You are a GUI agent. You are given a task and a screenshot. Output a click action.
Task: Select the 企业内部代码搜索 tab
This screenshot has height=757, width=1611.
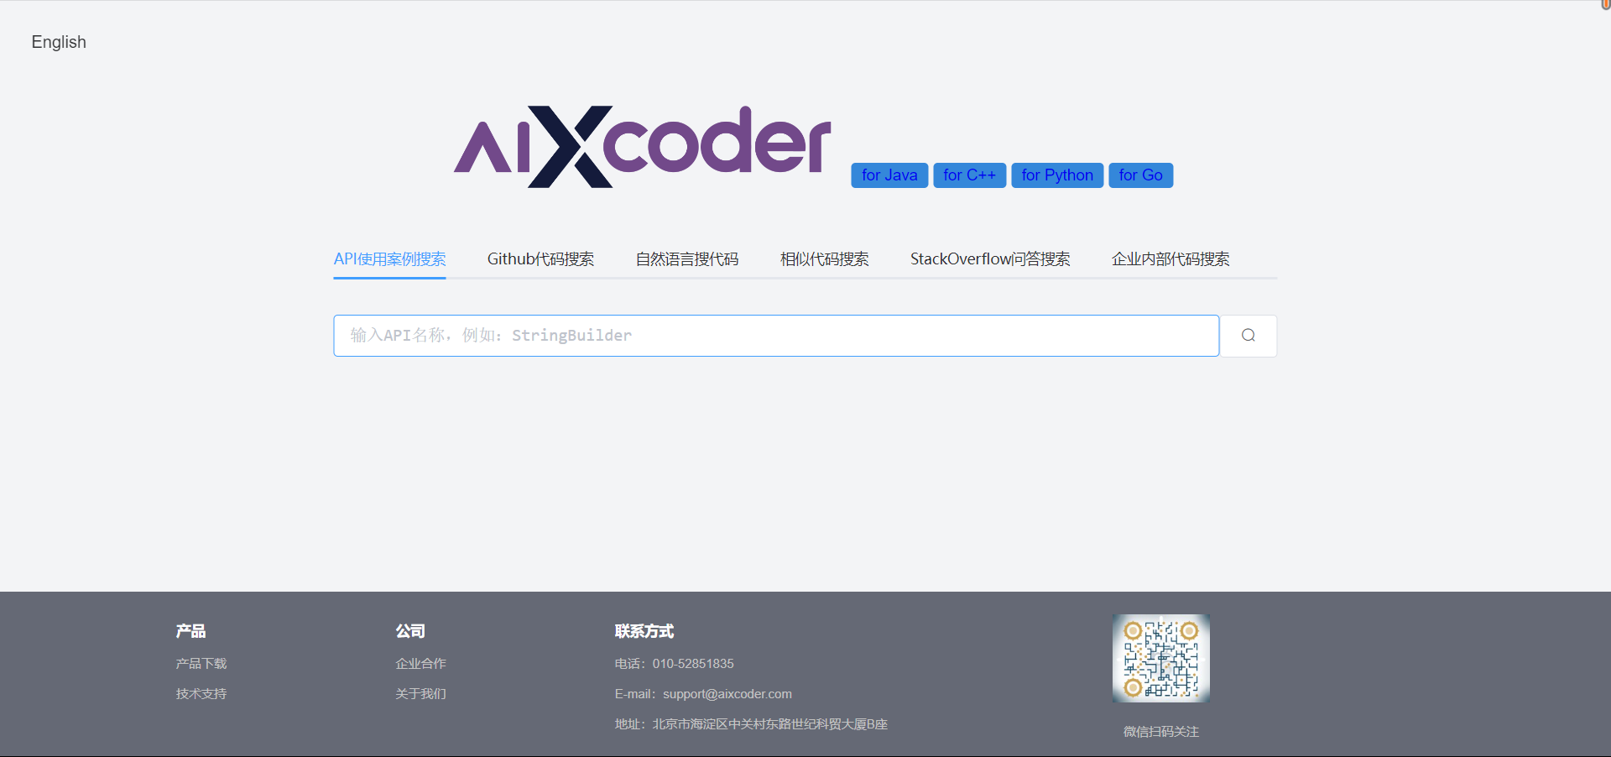click(1170, 258)
